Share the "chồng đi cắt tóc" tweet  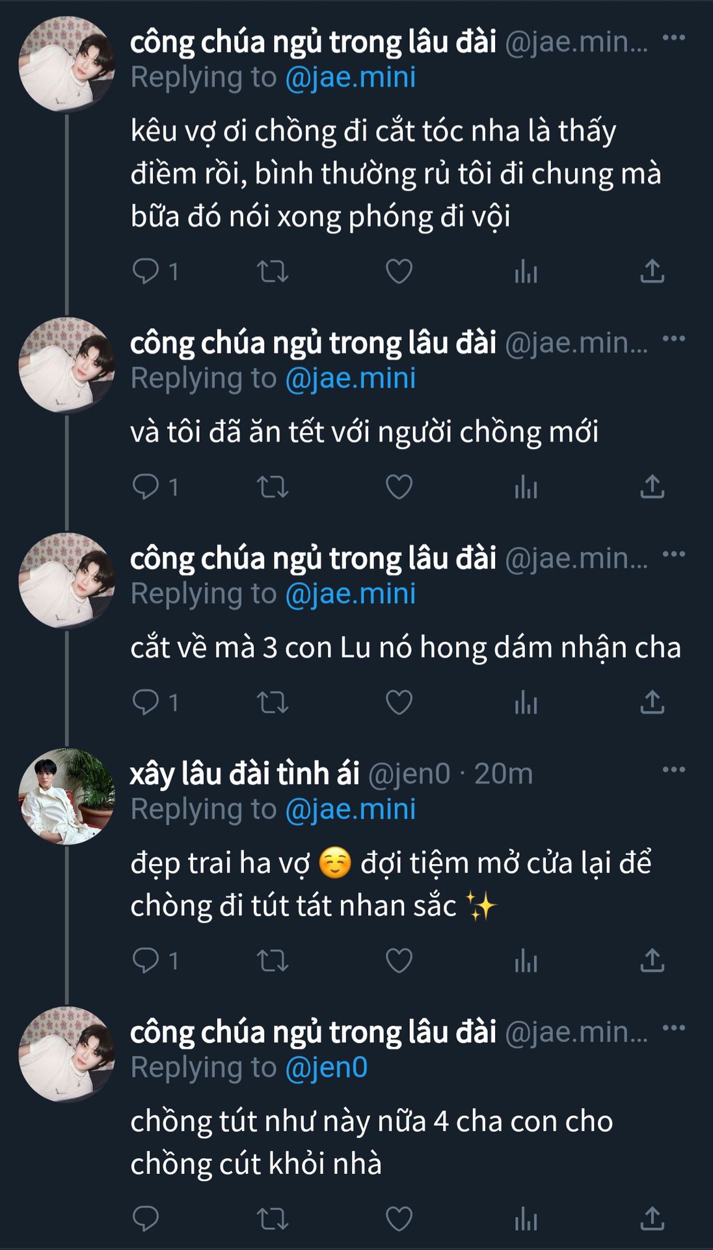click(652, 271)
